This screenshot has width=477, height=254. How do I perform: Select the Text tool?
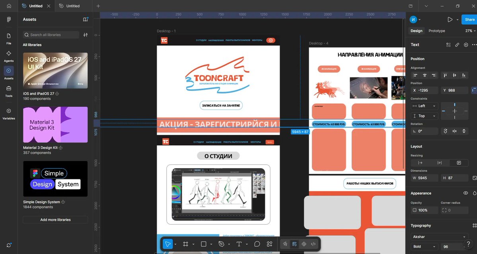[x=239, y=244]
